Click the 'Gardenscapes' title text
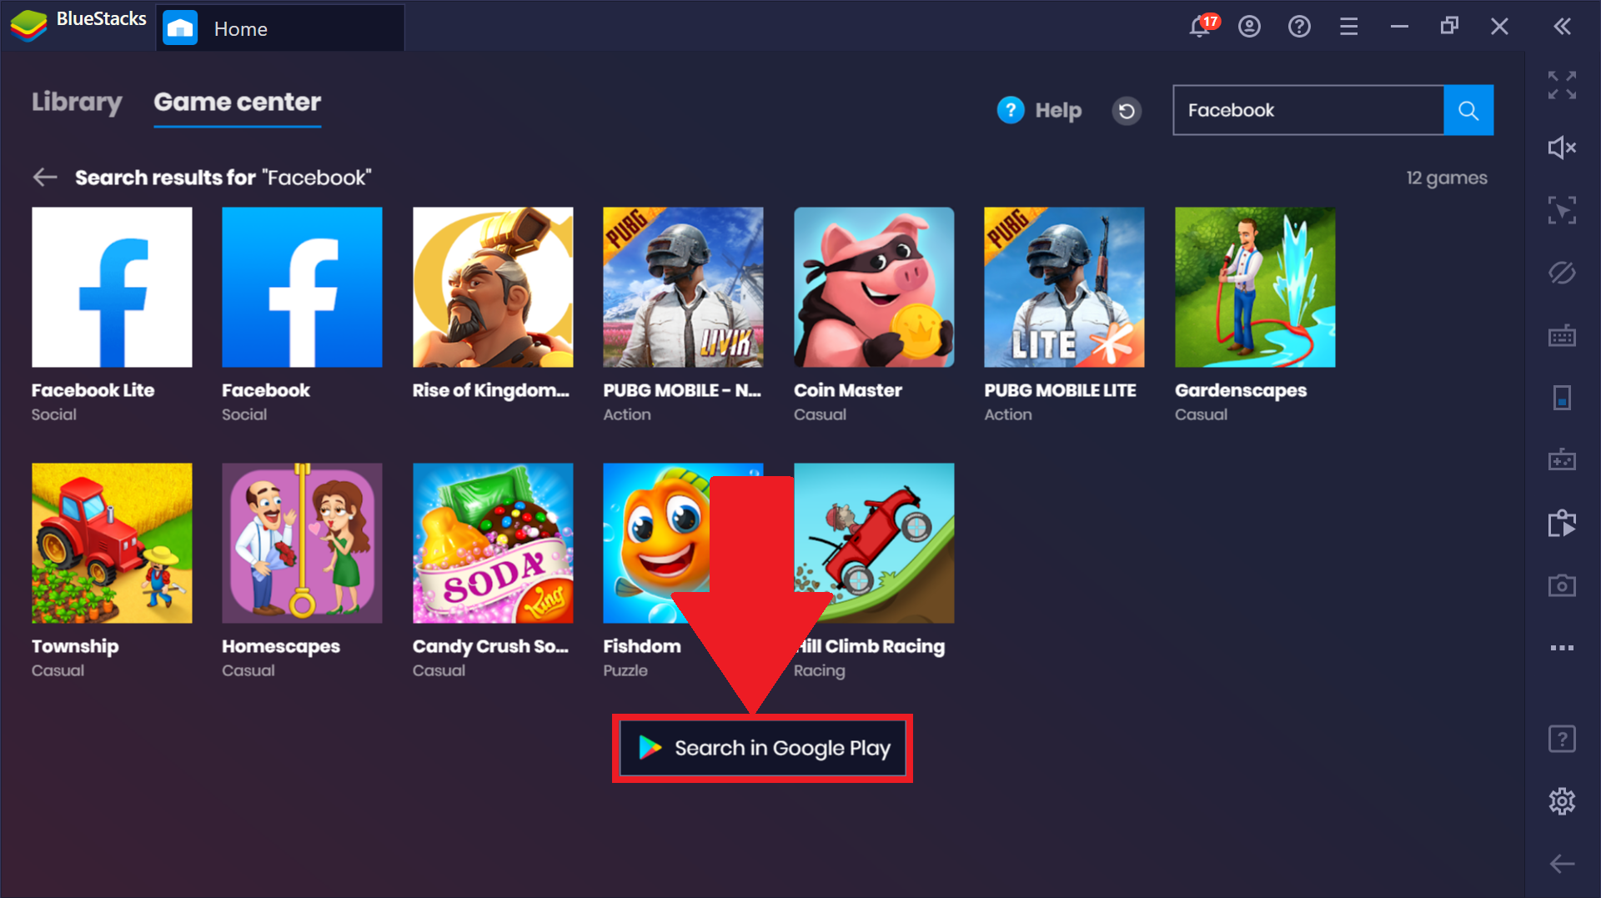 tap(1241, 390)
